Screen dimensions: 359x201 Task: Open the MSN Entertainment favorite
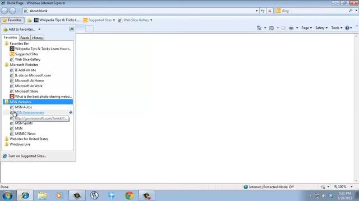tap(30, 113)
